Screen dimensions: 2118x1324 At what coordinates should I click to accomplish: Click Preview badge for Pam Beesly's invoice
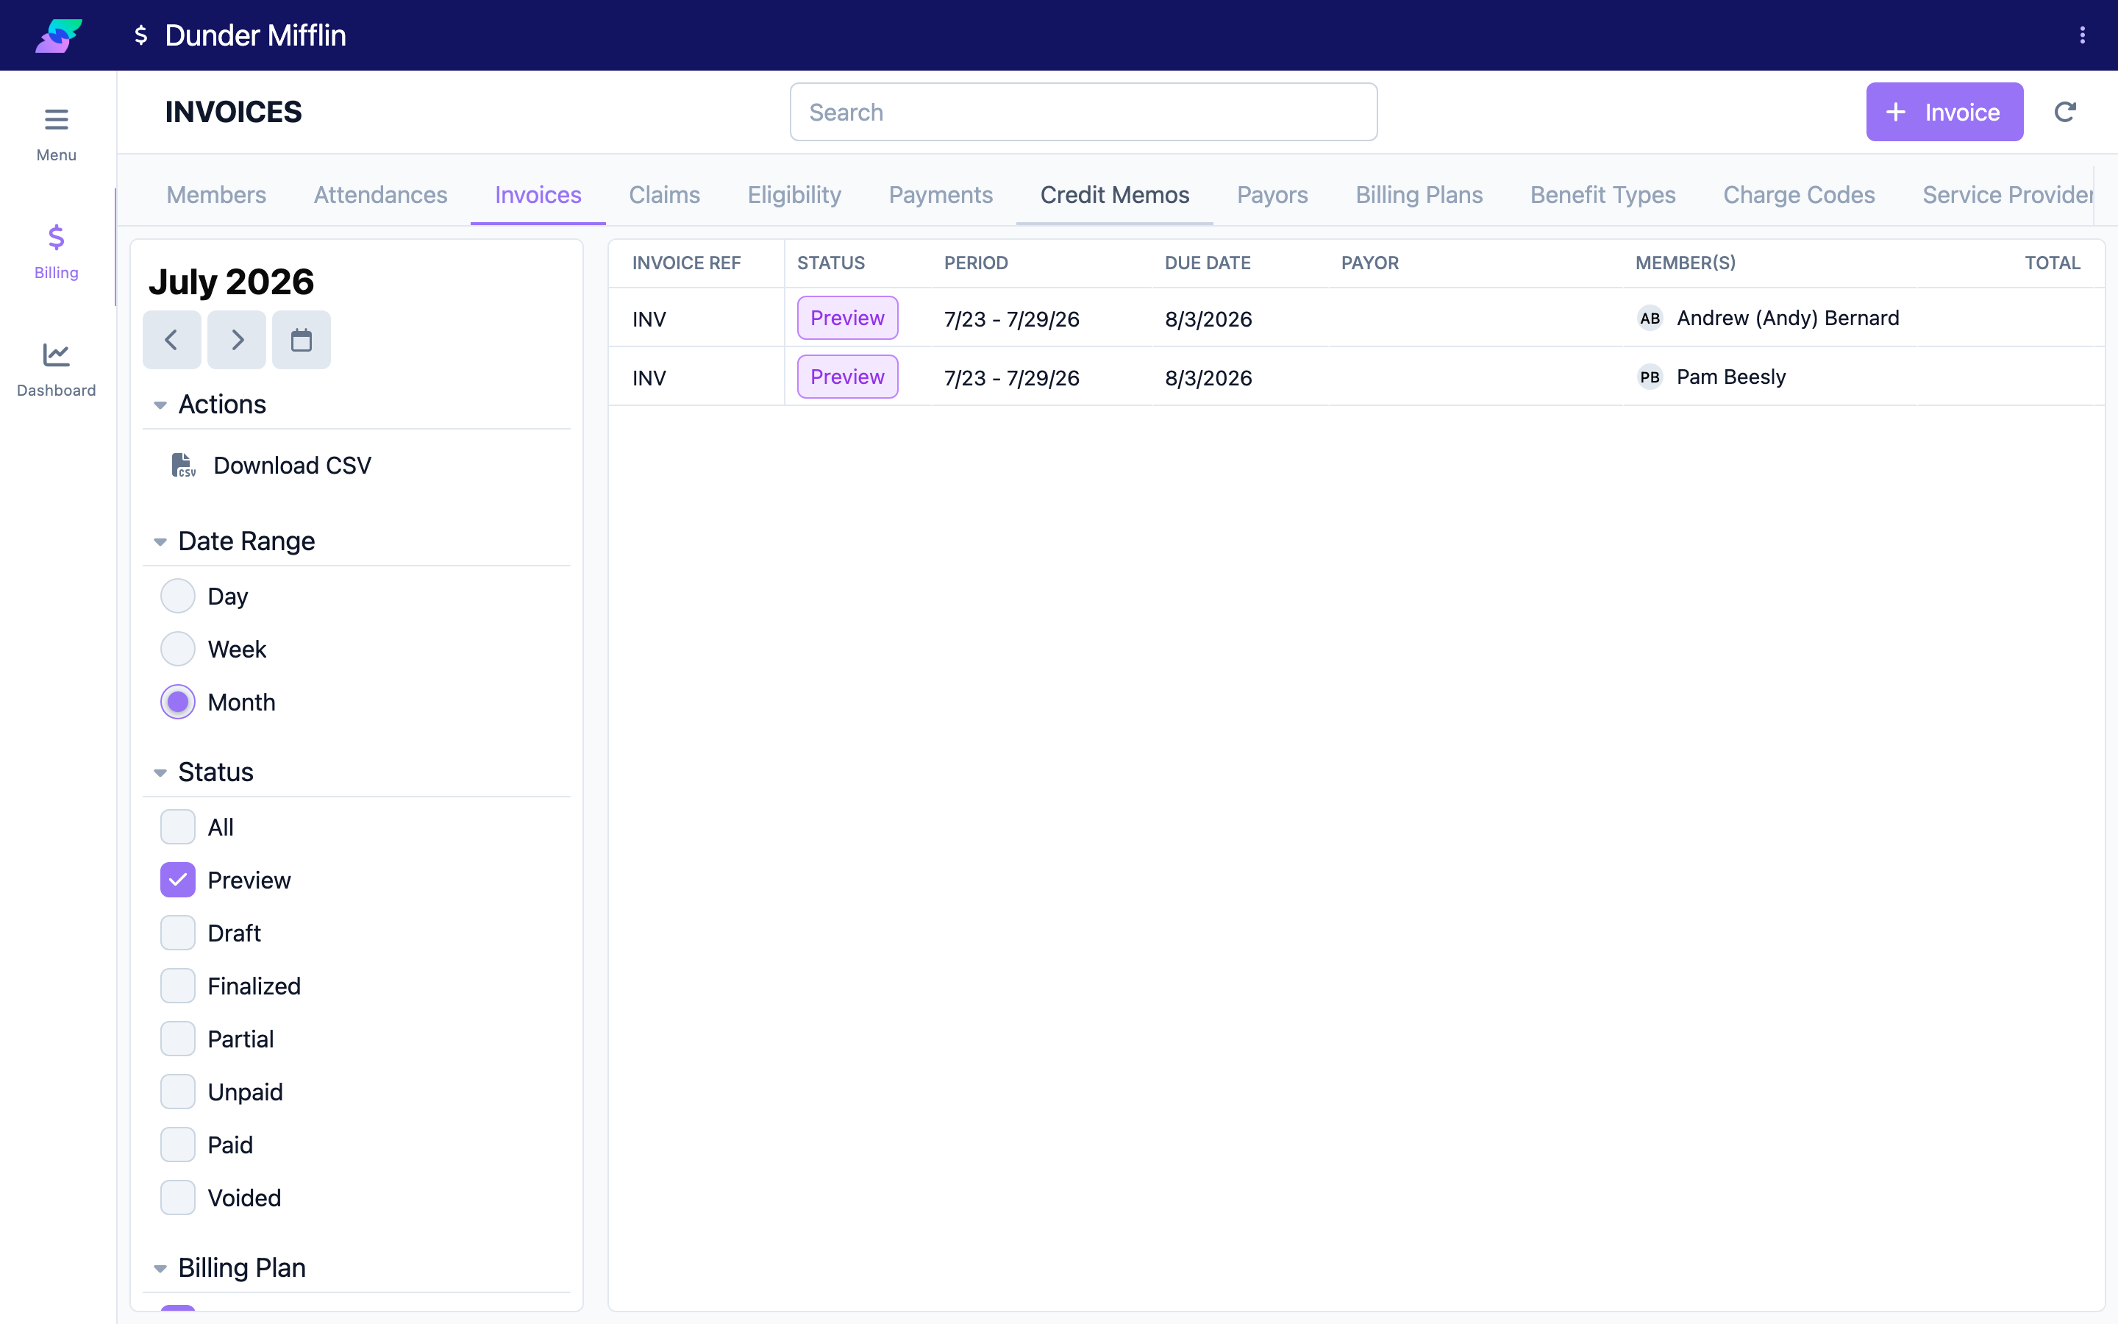(847, 377)
